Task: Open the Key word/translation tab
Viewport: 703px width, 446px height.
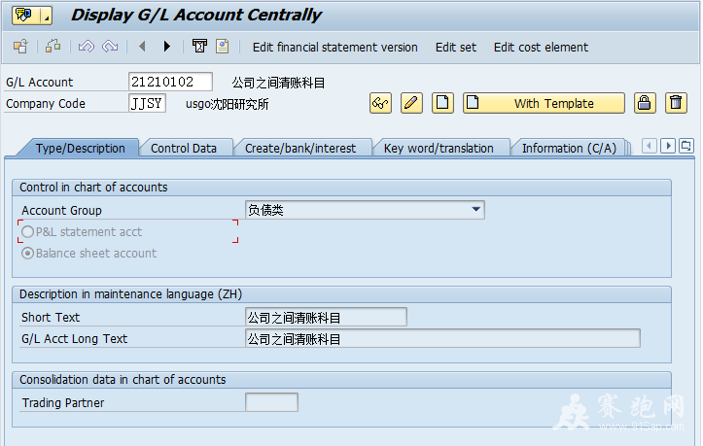Action: (x=439, y=149)
